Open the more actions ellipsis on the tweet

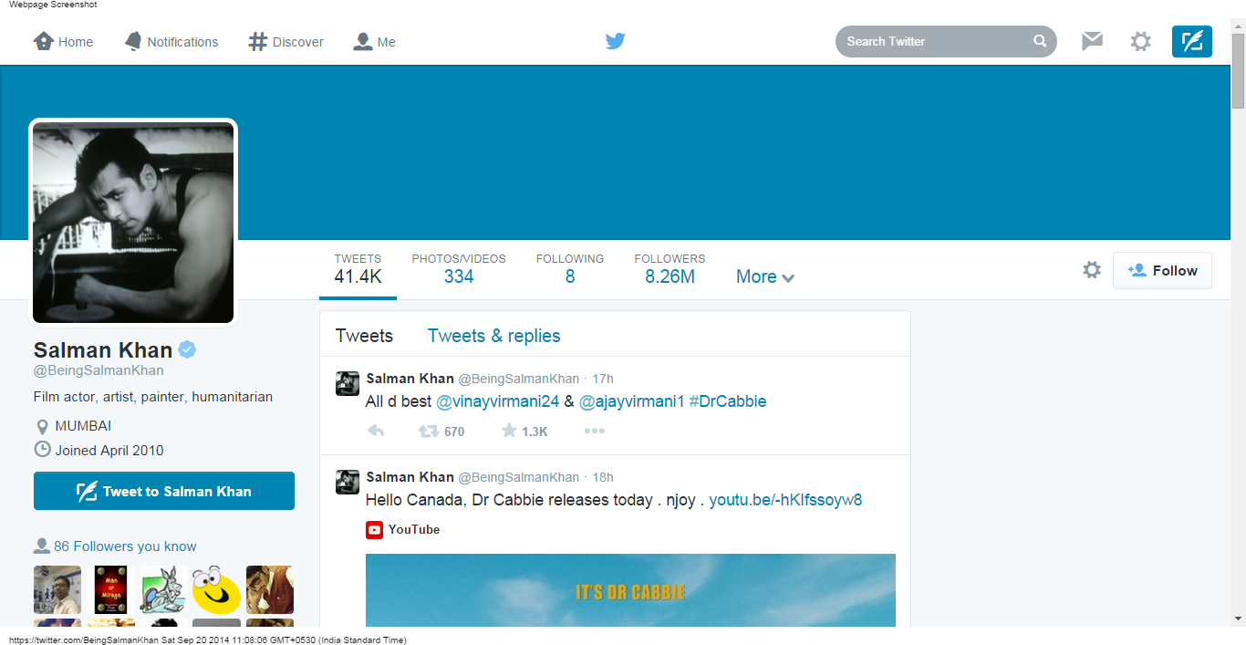[594, 431]
